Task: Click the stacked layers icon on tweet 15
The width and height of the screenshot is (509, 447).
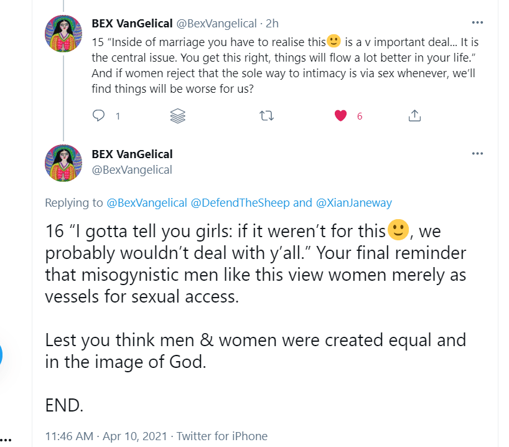Action: 177,116
